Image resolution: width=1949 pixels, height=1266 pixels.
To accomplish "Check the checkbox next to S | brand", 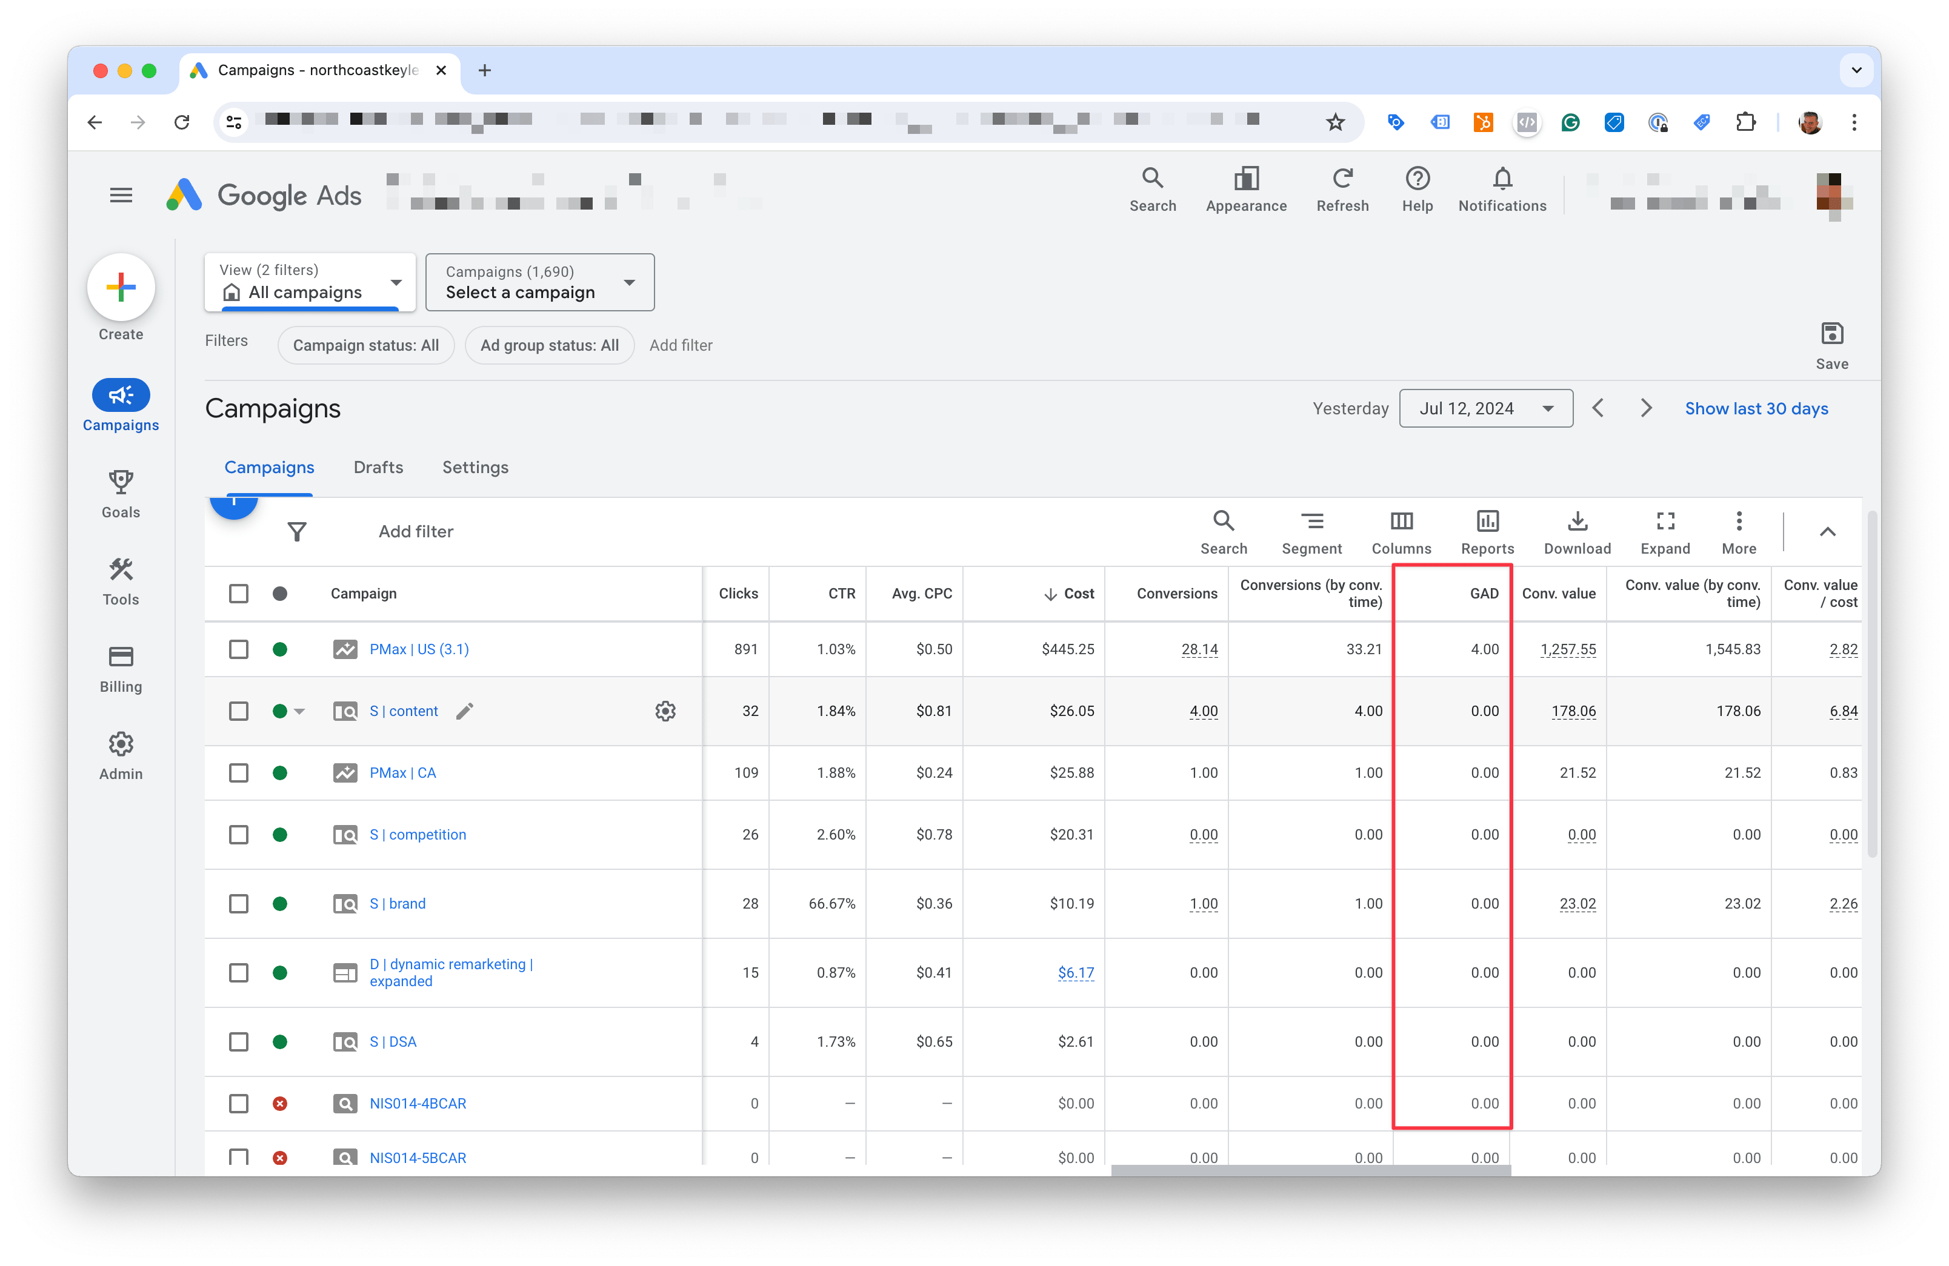I will coord(238,904).
